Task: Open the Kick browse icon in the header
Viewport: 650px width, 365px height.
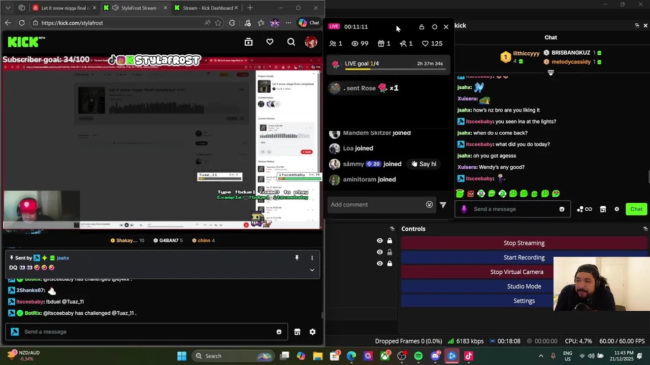Action: click(x=248, y=42)
